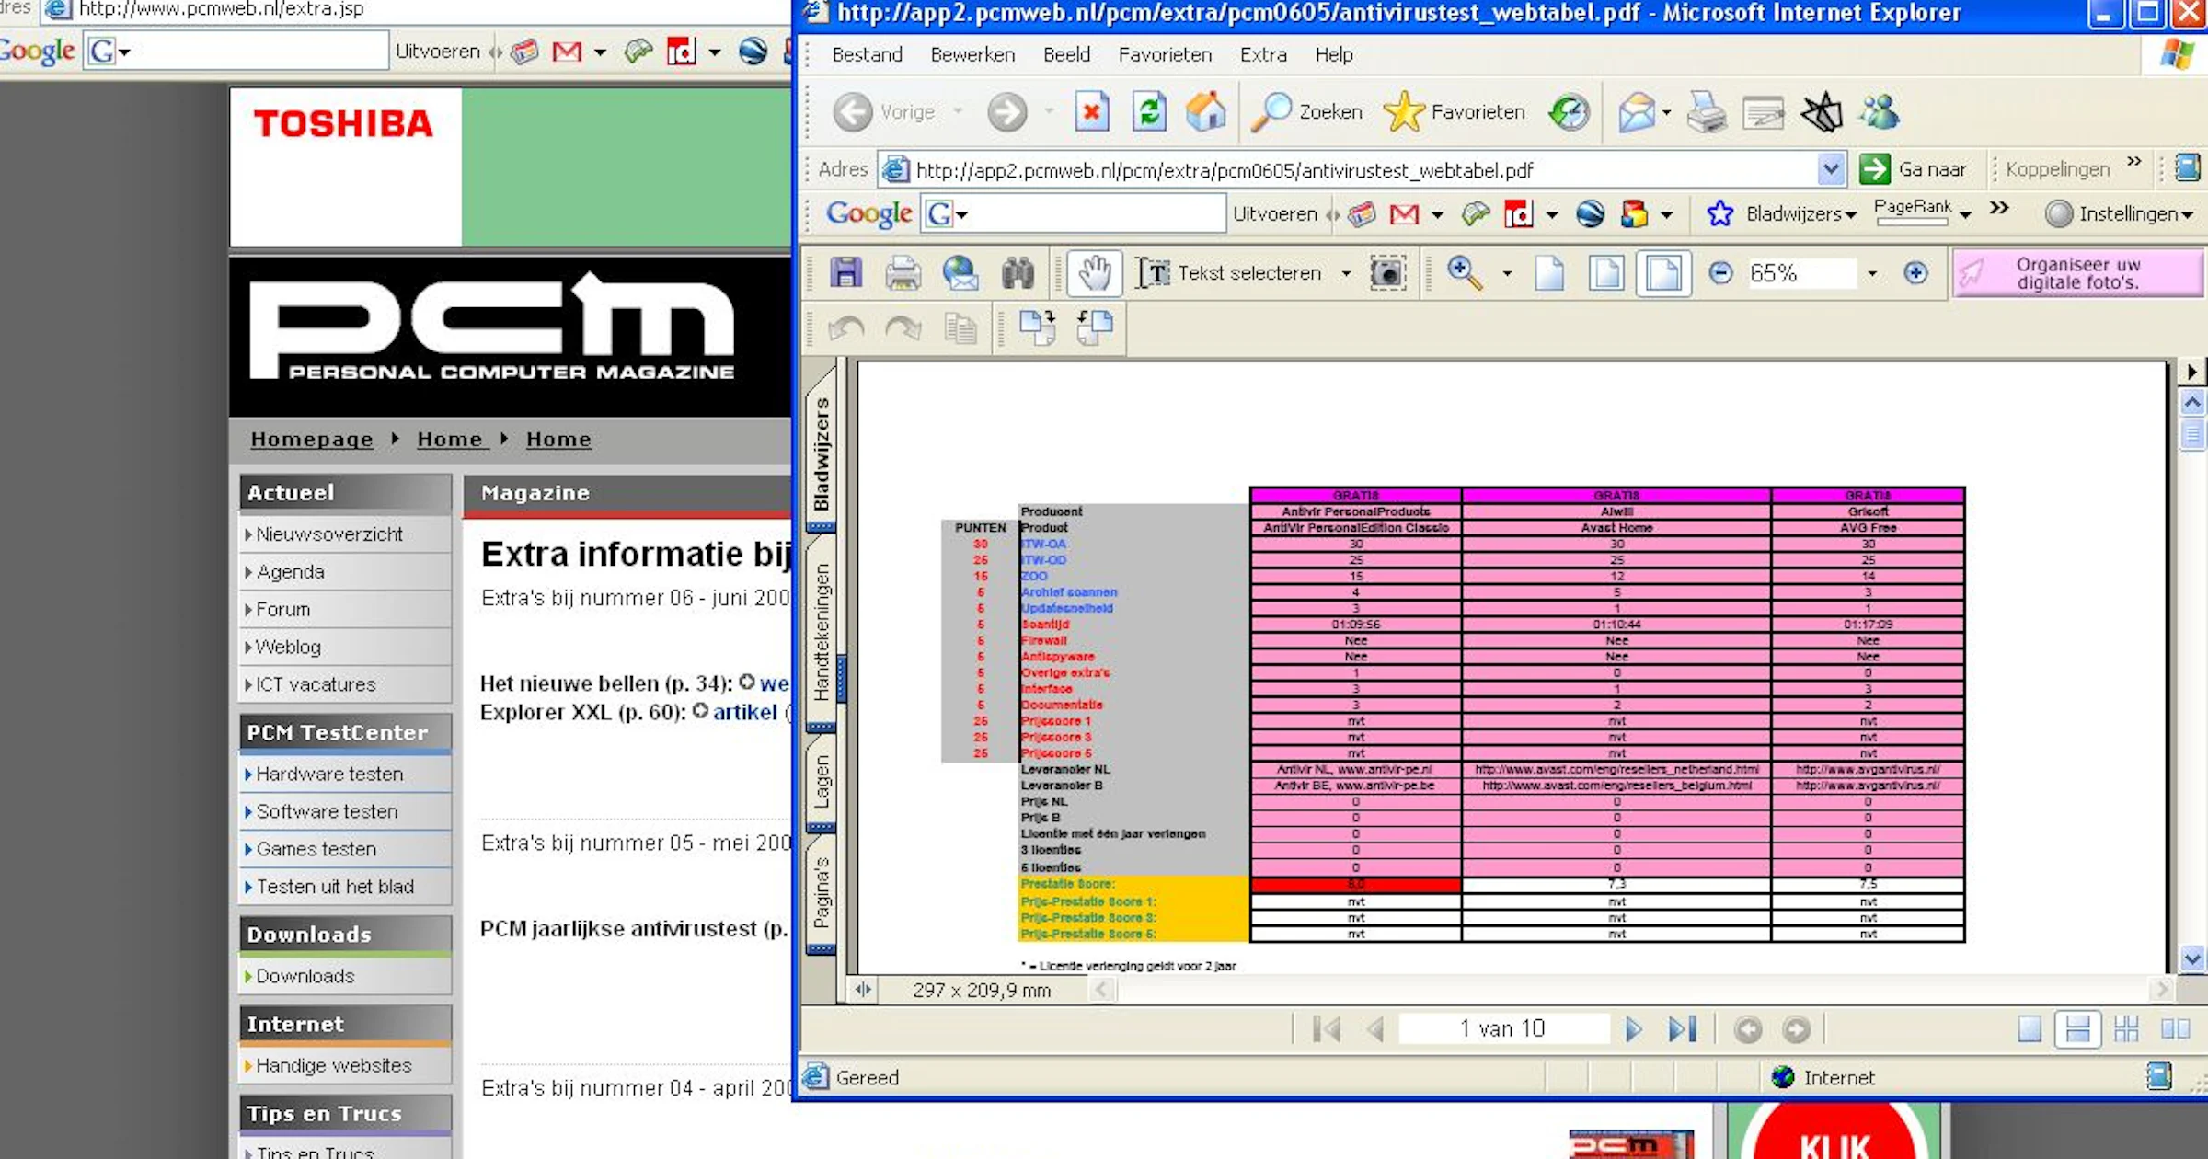
Task: Jump to last PDF page
Action: 1683,1028
